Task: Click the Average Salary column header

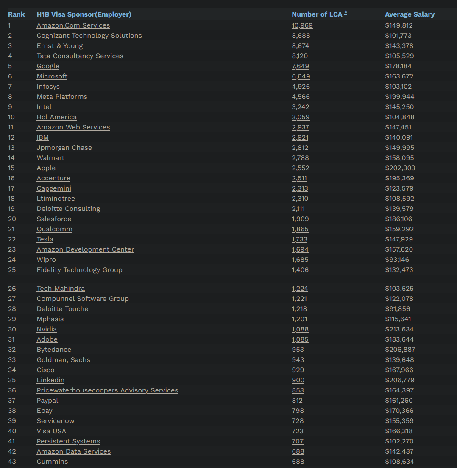Action: coord(410,14)
